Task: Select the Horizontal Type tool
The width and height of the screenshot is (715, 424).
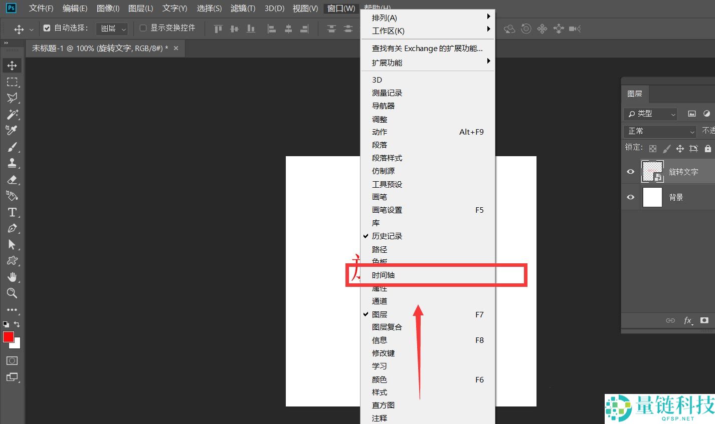Action: tap(12, 212)
